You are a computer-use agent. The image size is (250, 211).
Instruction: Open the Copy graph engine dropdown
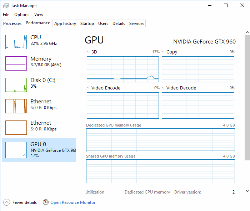pyautogui.click(x=164, y=52)
